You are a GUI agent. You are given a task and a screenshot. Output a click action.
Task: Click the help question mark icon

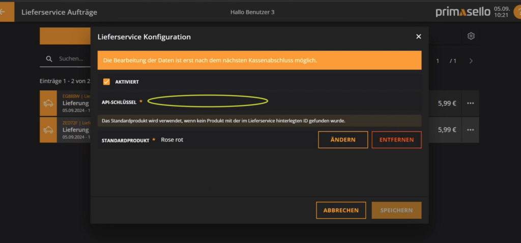(x=517, y=12)
